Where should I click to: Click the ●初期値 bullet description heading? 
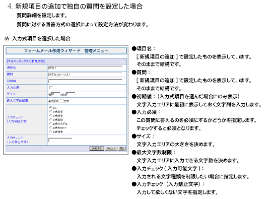[185, 96]
